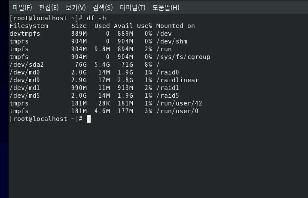Click the '4.6M' used value
The width and height of the screenshot is (308, 198).
coord(102,111)
